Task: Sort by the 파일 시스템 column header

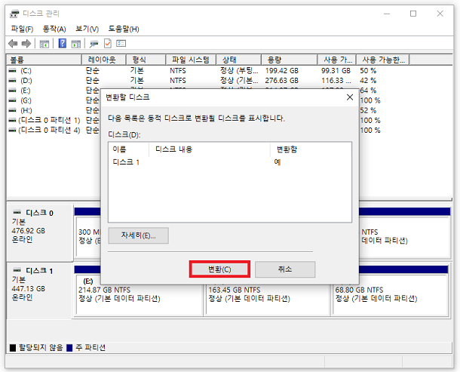Action: point(191,60)
